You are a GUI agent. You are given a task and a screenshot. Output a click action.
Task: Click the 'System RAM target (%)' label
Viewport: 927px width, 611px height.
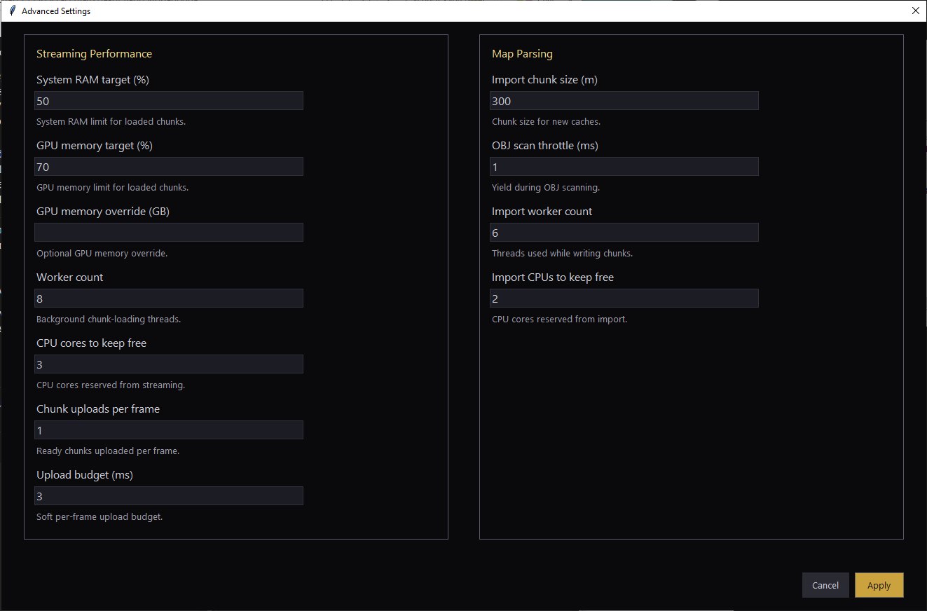(x=92, y=80)
